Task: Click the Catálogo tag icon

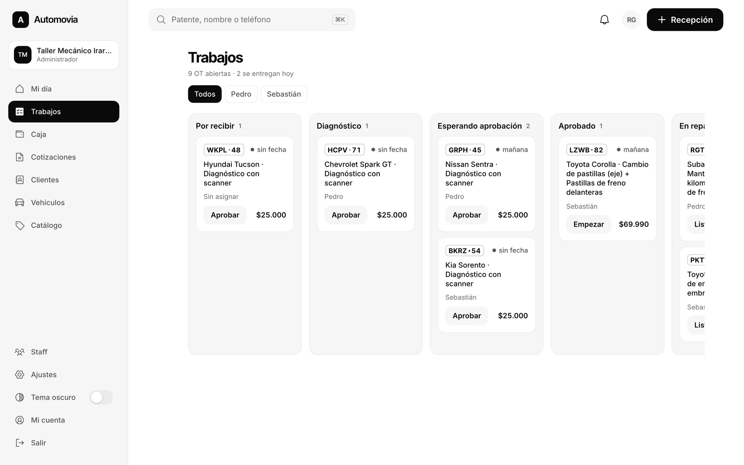Action: point(20,225)
